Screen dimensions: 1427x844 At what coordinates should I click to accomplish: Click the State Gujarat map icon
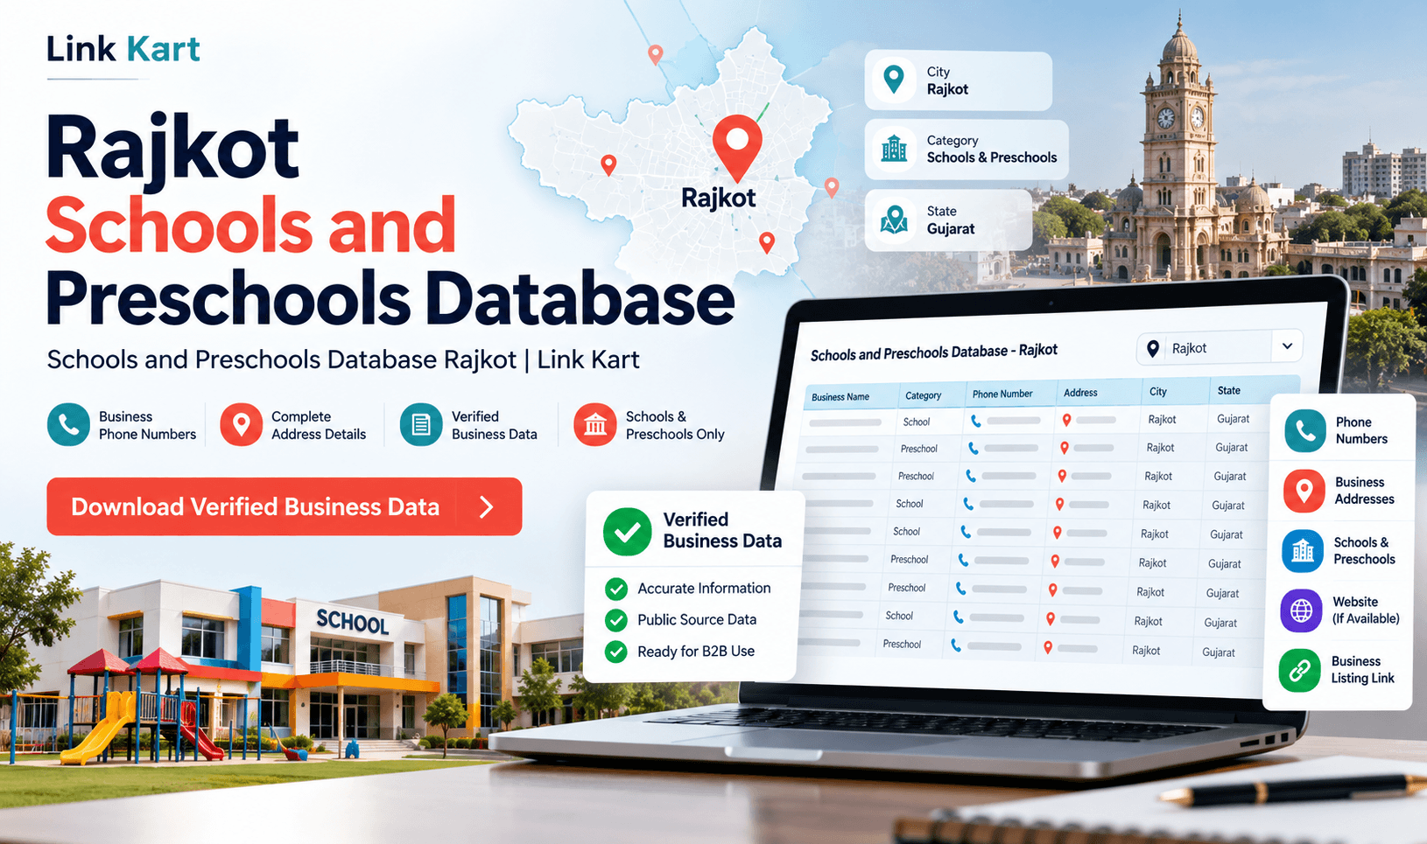coord(894,220)
